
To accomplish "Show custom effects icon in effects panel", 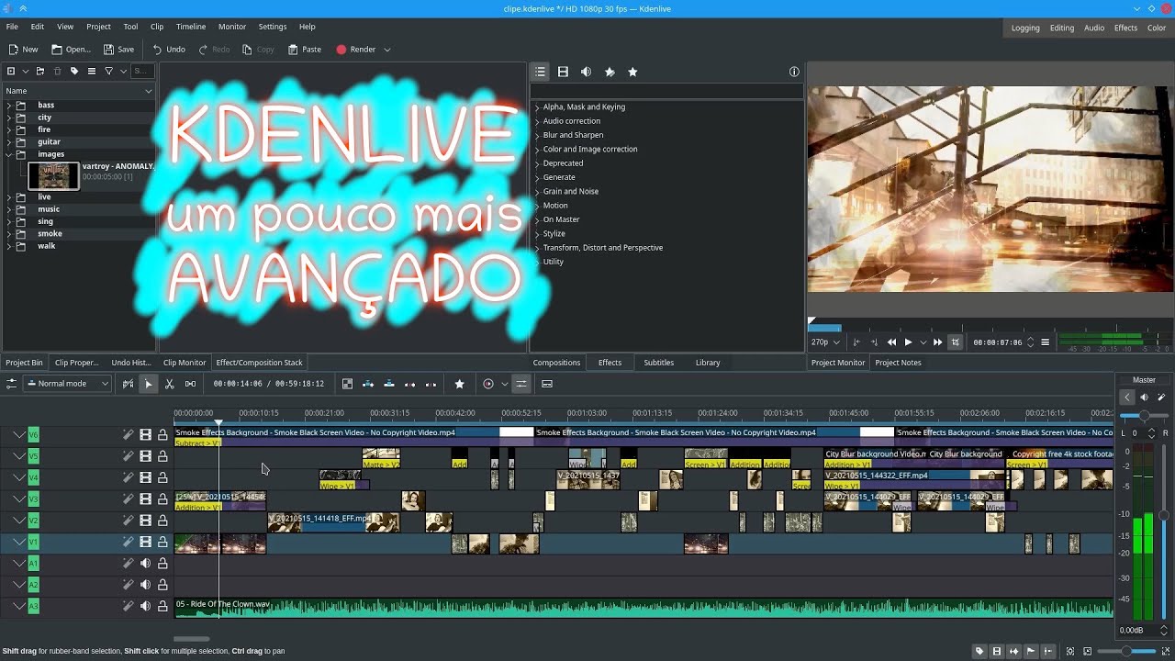I will [610, 72].
